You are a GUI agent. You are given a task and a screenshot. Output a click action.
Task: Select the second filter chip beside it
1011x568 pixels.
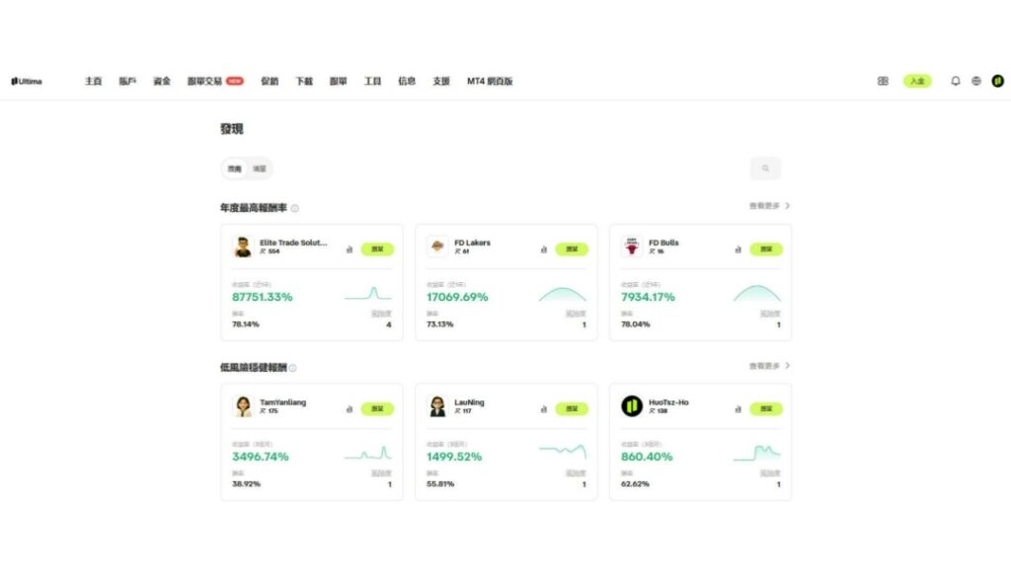[x=260, y=168]
